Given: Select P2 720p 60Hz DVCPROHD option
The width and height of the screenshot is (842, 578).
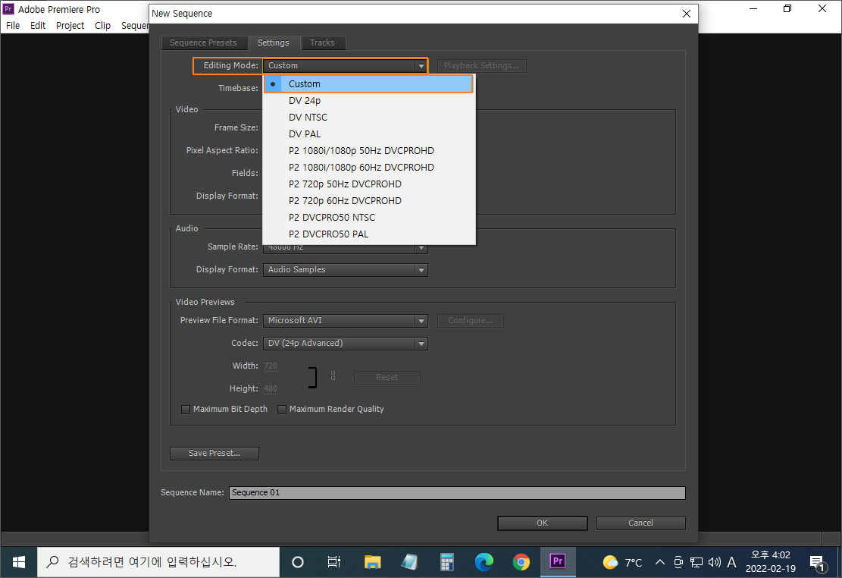Looking at the screenshot, I should coord(368,200).
